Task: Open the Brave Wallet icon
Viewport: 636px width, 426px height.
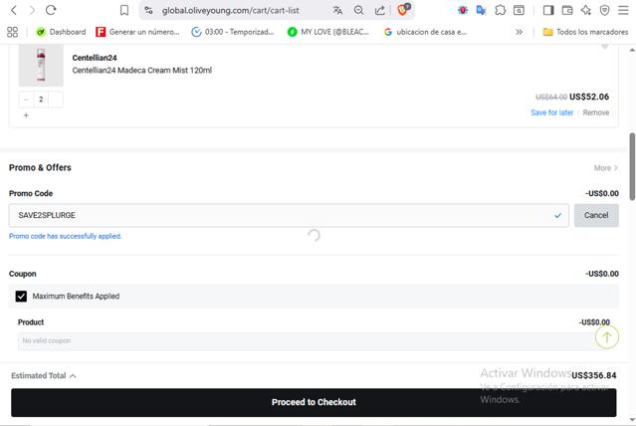Action: coord(567,10)
